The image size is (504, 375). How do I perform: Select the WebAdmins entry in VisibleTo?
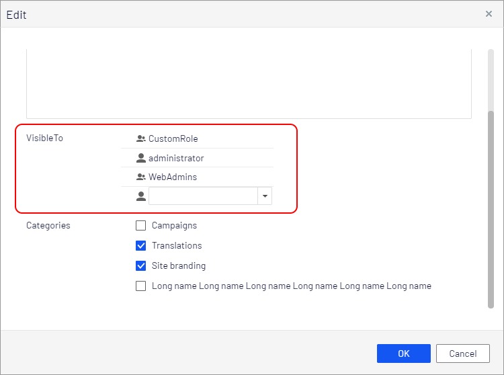click(172, 177)
